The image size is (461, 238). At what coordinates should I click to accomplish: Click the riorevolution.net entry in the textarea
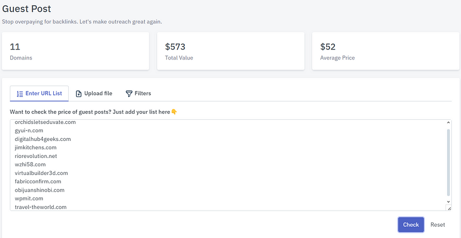pos(36,156)
